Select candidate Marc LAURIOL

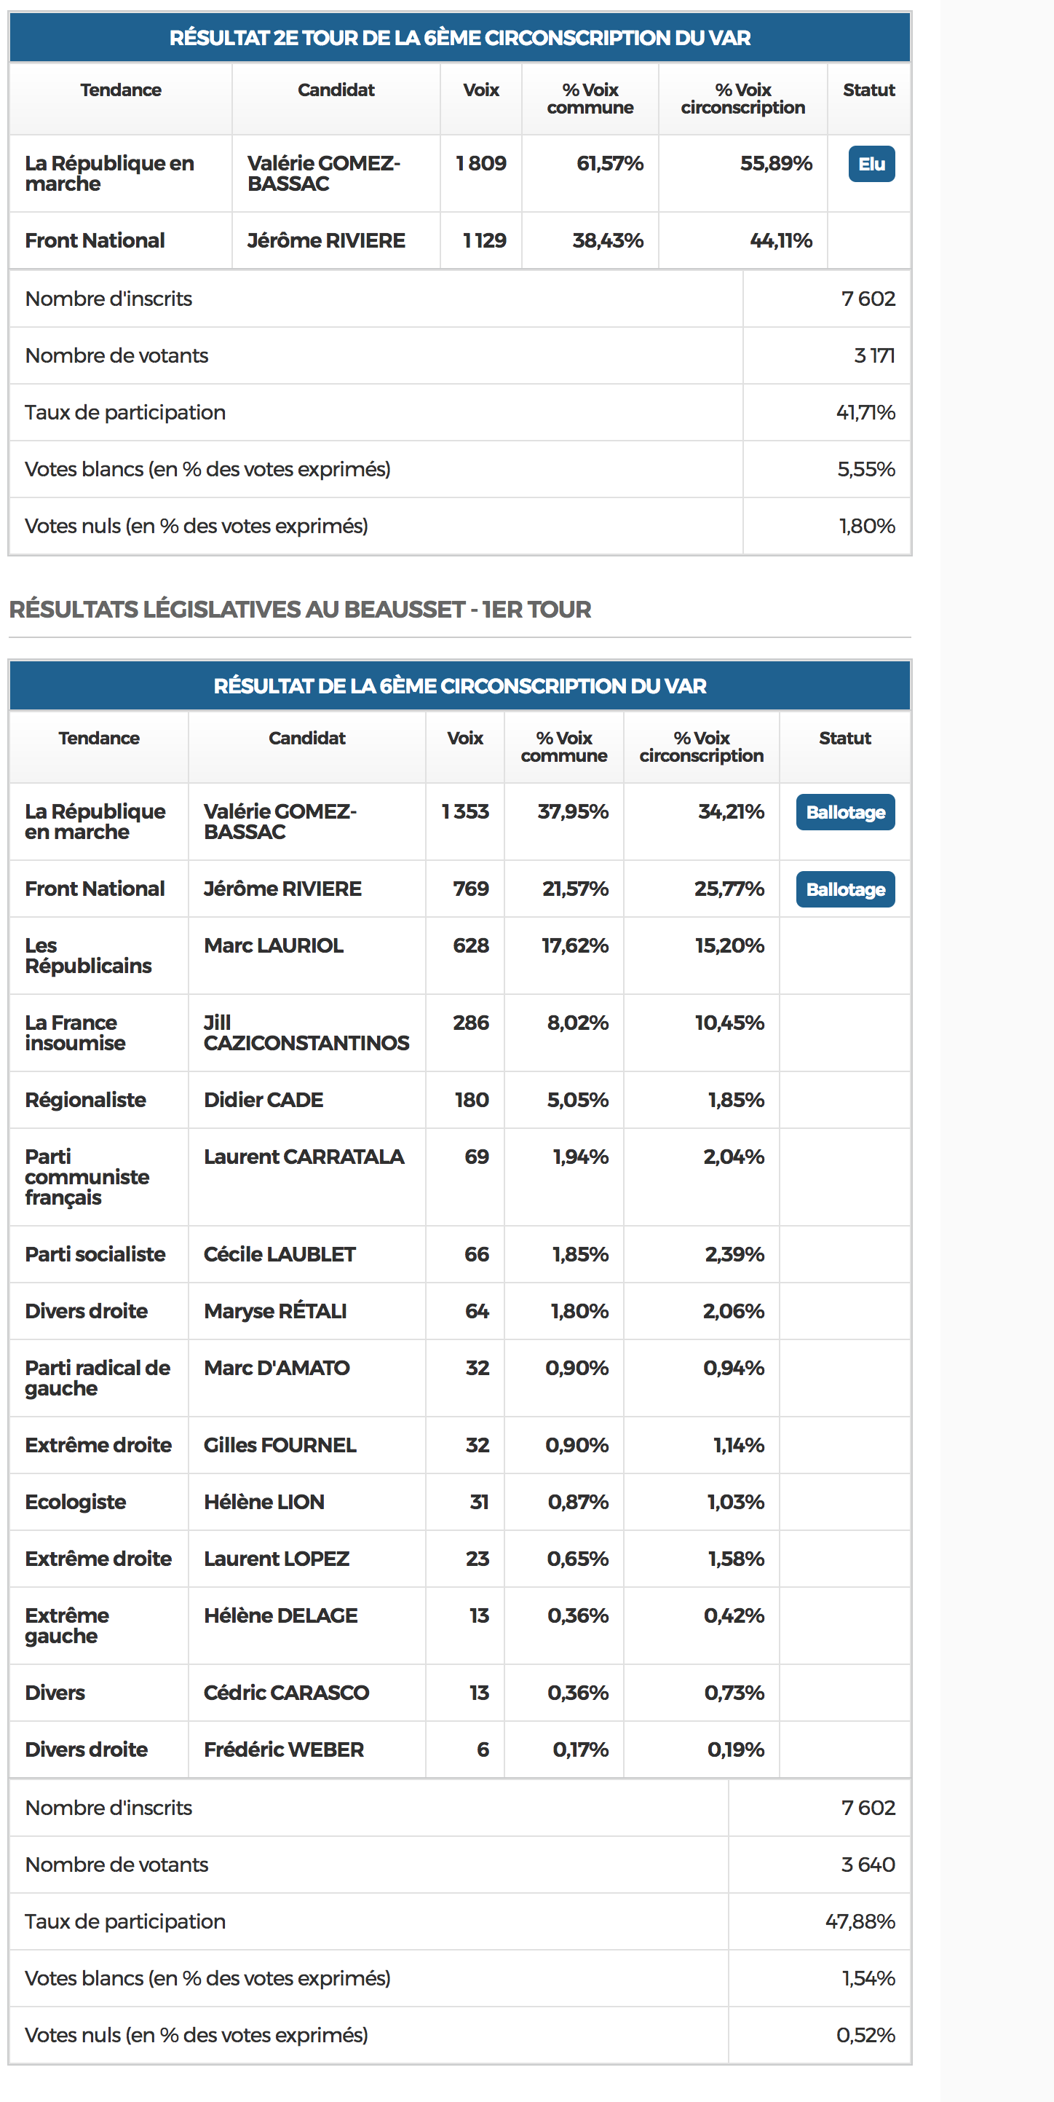pyautogui.click(x=273, y=945)
